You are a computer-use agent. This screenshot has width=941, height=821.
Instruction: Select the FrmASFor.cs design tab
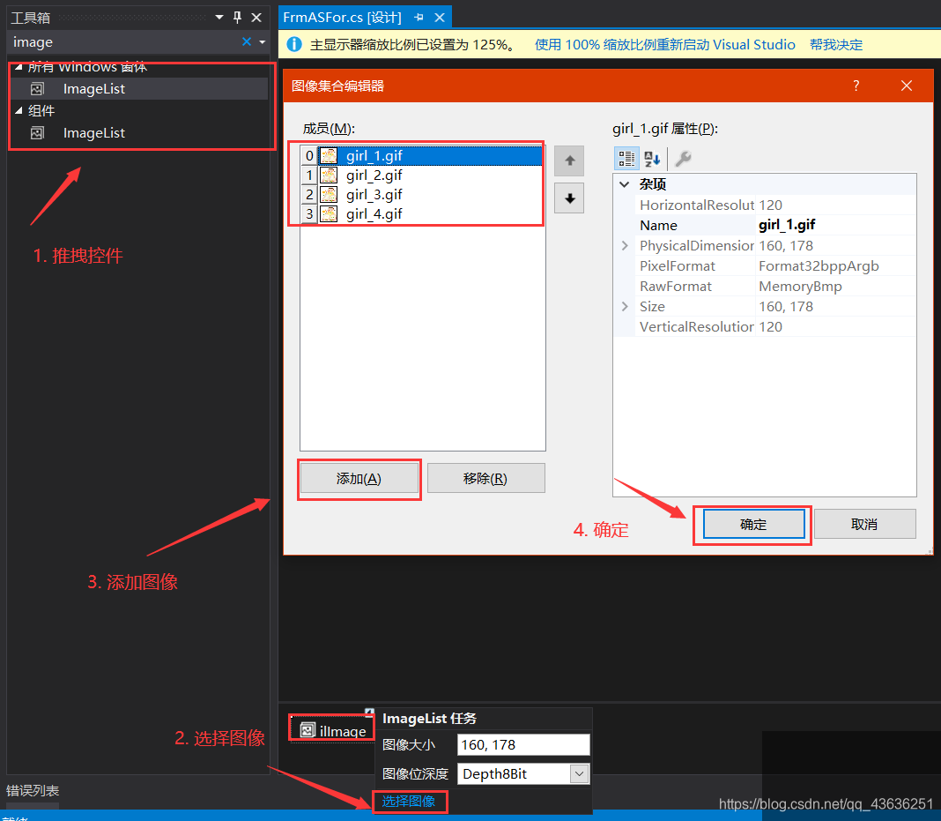(342, 18)
